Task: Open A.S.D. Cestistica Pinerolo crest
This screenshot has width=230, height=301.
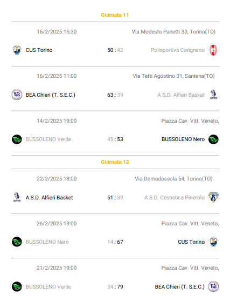Action: (213, 198)
